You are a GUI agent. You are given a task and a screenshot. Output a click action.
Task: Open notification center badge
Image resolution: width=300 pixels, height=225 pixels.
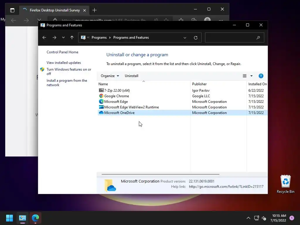(x=292, y=218)
